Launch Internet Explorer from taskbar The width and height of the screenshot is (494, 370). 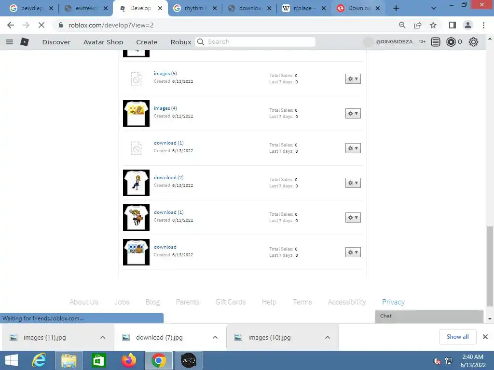click(39, 360)
